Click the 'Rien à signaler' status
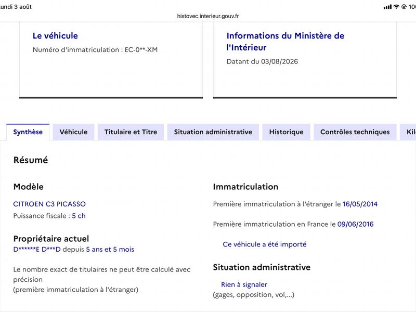The height and width of the screenshot is (312, 416). tap(244, 284)
